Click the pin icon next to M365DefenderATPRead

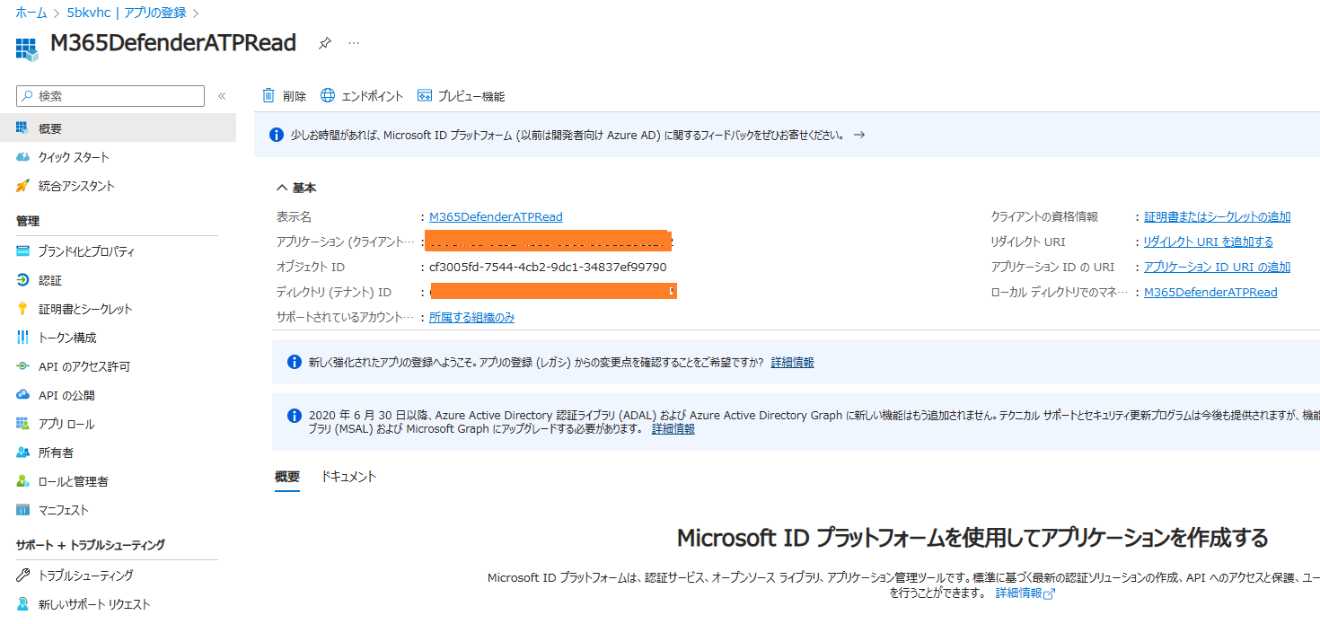point(323,42)
